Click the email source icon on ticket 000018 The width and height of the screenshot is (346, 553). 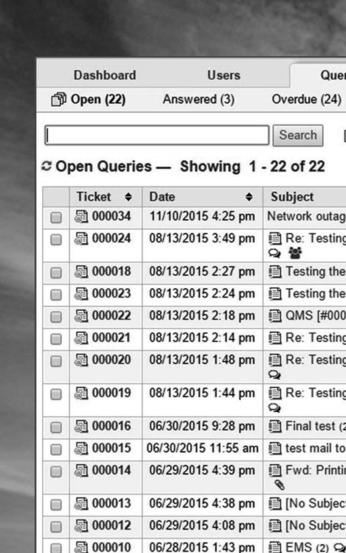275,272
